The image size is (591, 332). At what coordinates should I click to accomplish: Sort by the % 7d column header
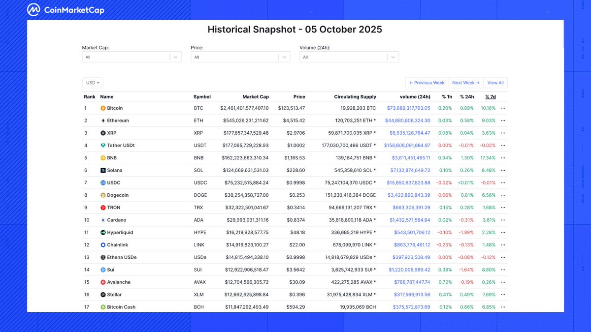pyautogui.click(x=491, y=97)
